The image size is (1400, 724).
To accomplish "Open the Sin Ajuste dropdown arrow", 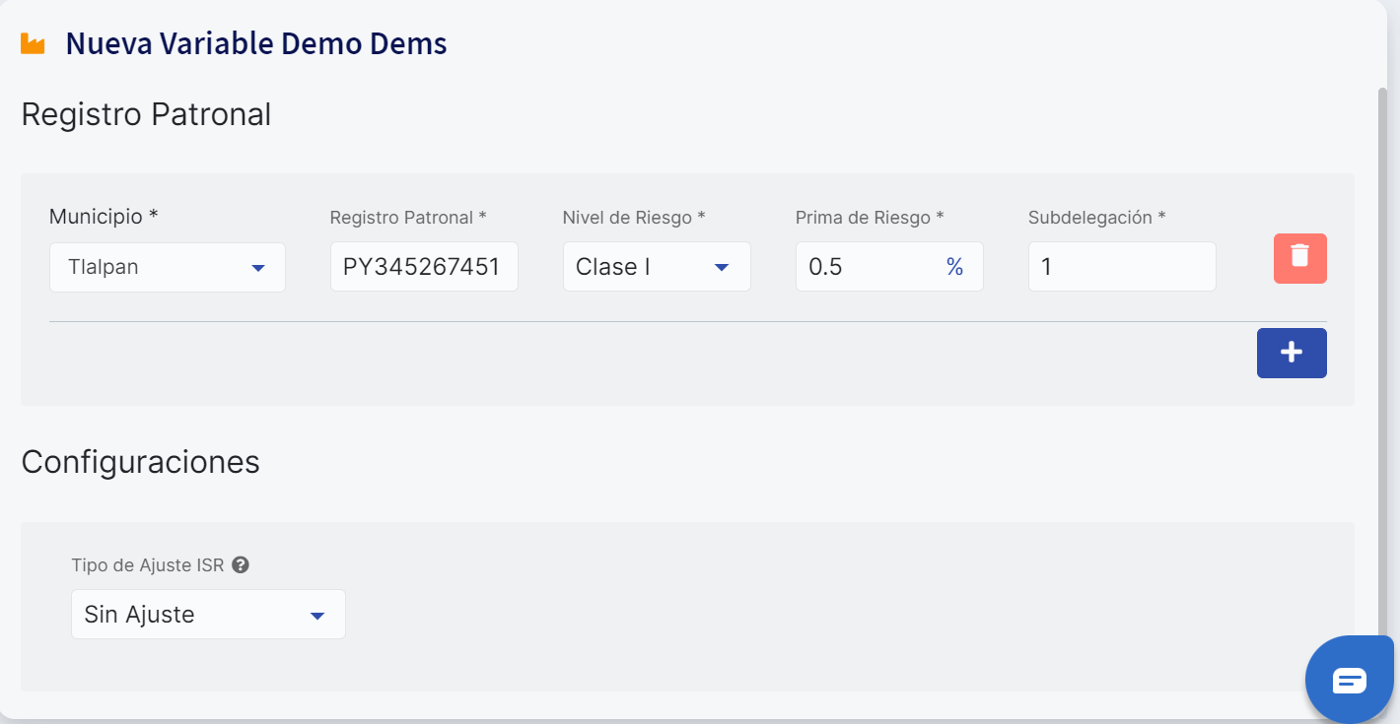I will [x=317, y=616].
